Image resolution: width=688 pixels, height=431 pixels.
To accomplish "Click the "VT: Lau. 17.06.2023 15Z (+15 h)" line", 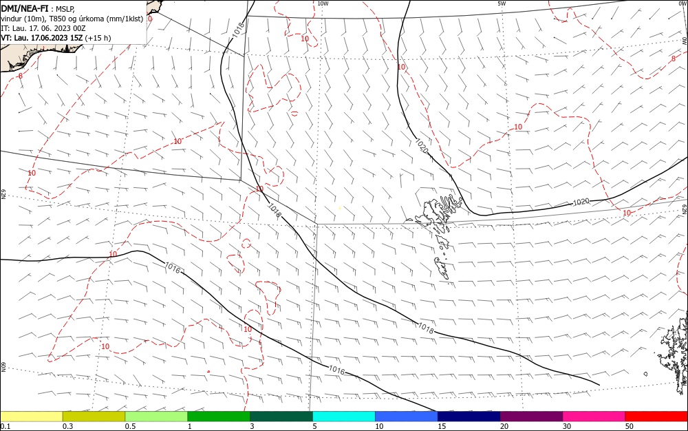I will coord(56,38).
